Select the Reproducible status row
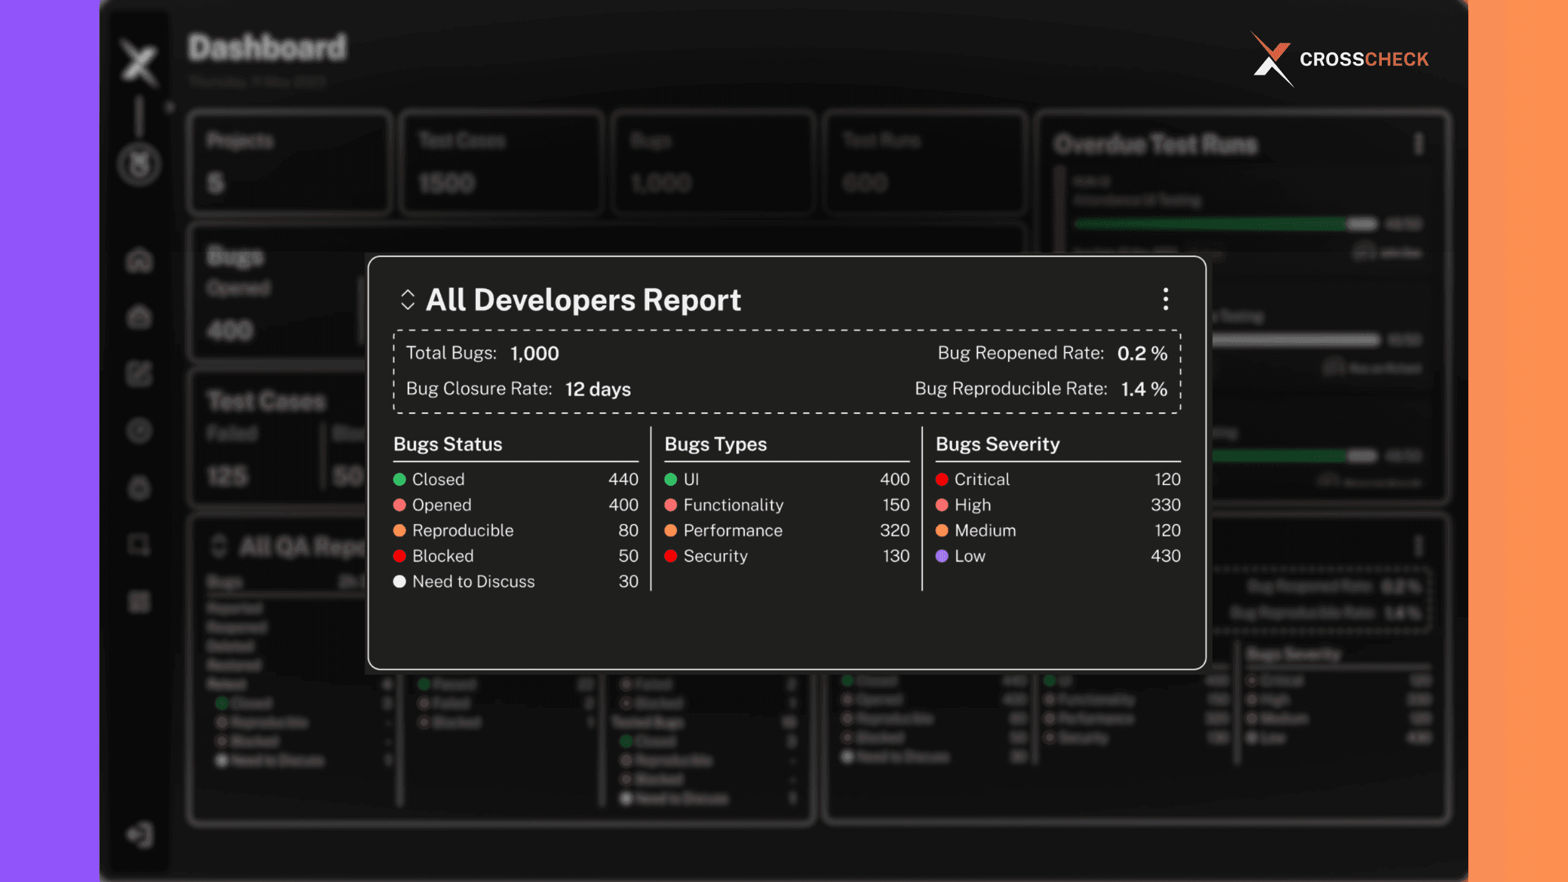This screenshot has height=882, width=1568. click(x=516, y=530)
